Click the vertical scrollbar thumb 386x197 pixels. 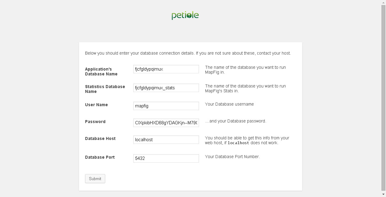point(384,97)
